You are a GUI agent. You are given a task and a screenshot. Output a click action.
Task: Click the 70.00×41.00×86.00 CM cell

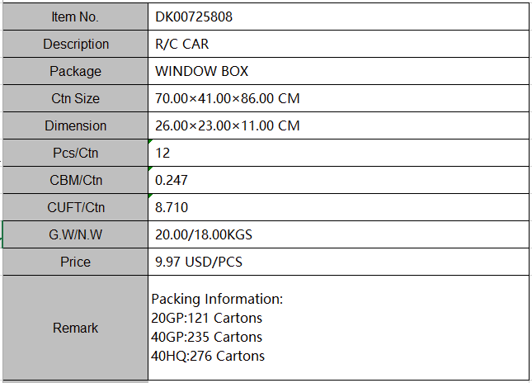(x=337, y=98)
